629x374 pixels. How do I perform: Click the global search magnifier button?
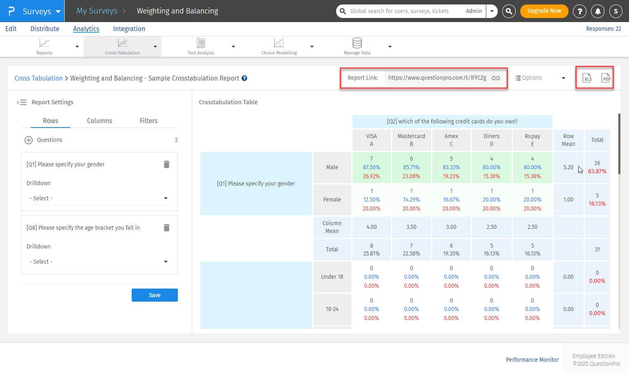[509, 11]
